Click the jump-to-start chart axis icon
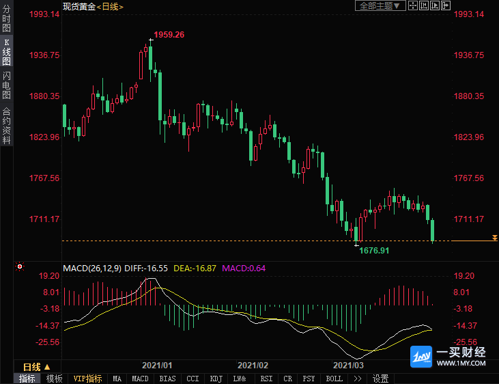 pyautogui.click(x=424, y=5)
